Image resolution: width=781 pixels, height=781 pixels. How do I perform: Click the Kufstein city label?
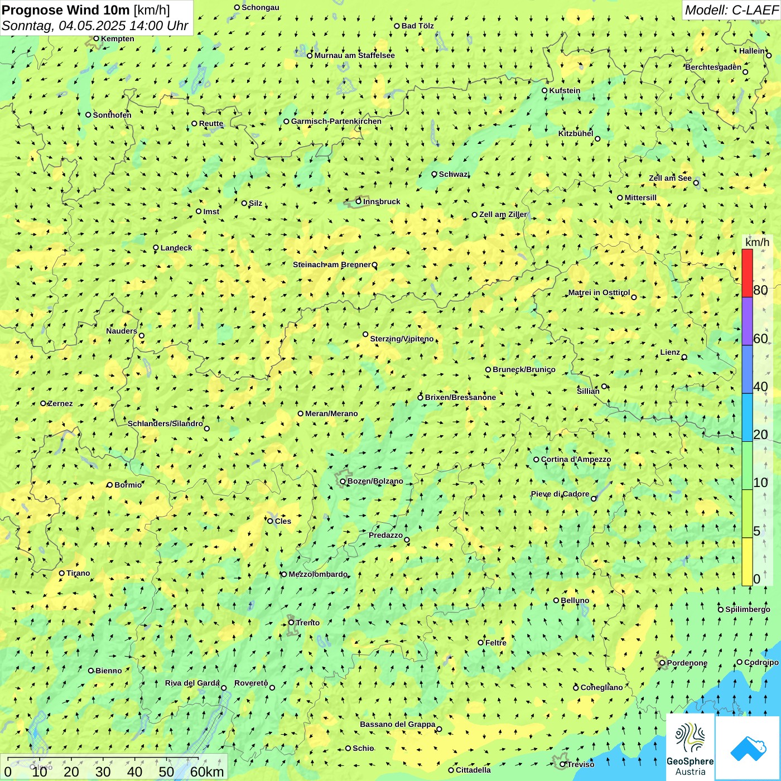click(x=565, y=90)
